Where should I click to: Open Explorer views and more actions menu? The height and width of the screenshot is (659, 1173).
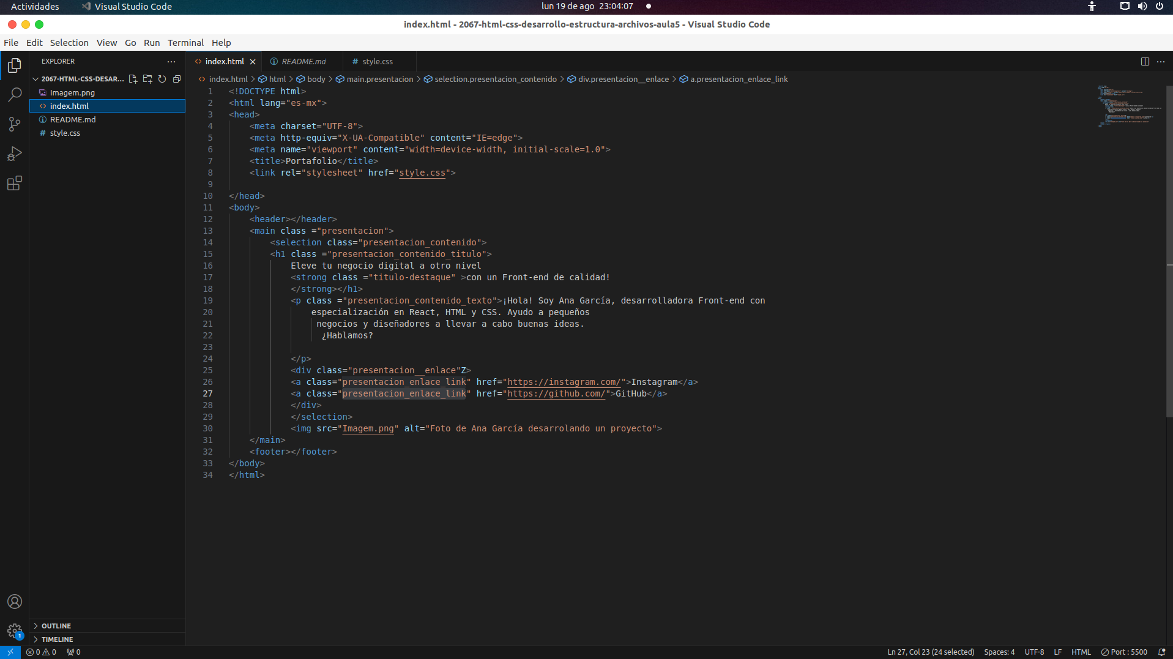[x=171, y=61]
